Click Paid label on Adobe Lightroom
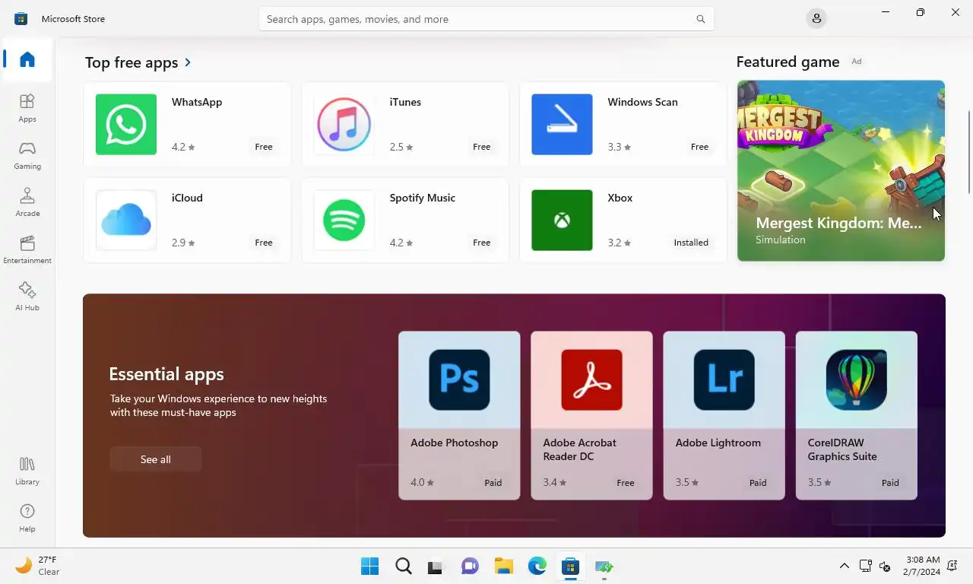The image size is (973, 584). click(758, 483)
